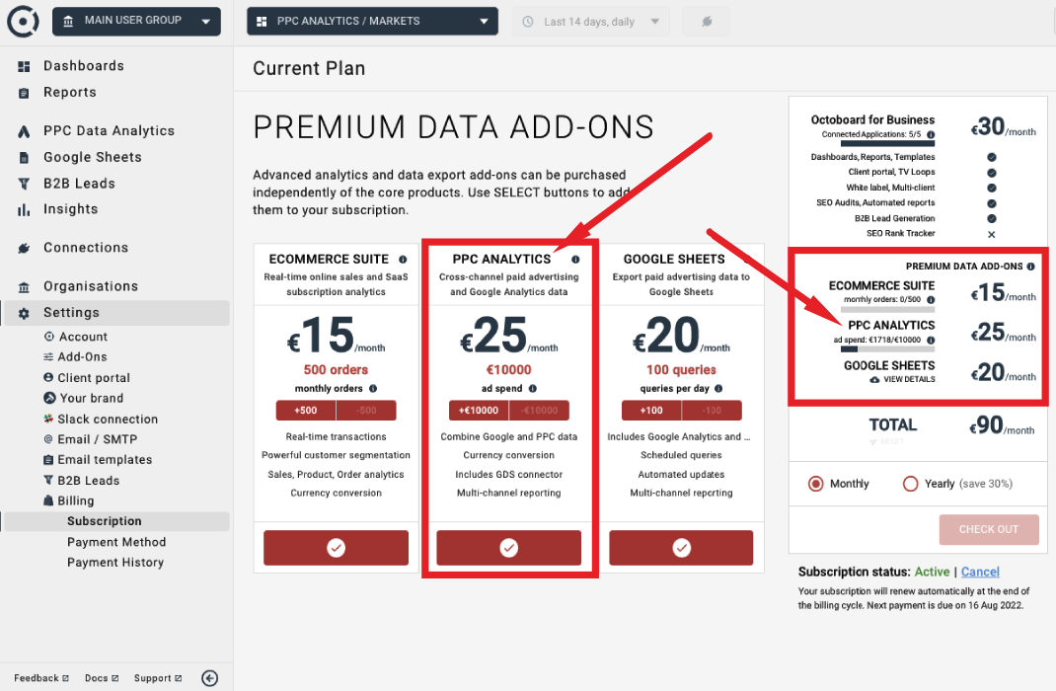This screenshot has height=691, width=1056.
Task: Add 500 monthly orders
Action: point(306,410)
